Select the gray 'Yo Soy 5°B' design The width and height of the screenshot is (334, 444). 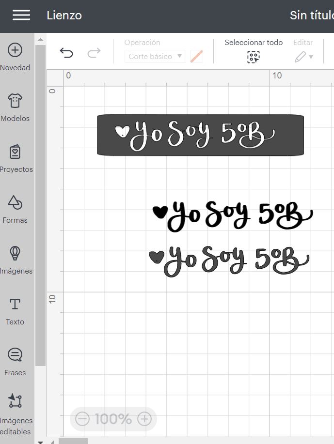229,261
